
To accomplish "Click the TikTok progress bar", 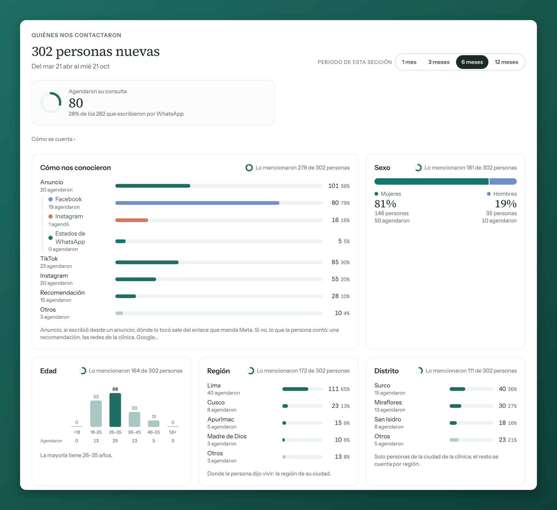I will (219, 262).
